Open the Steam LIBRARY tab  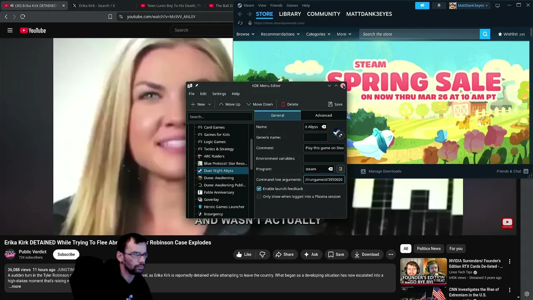click(290, 14)
